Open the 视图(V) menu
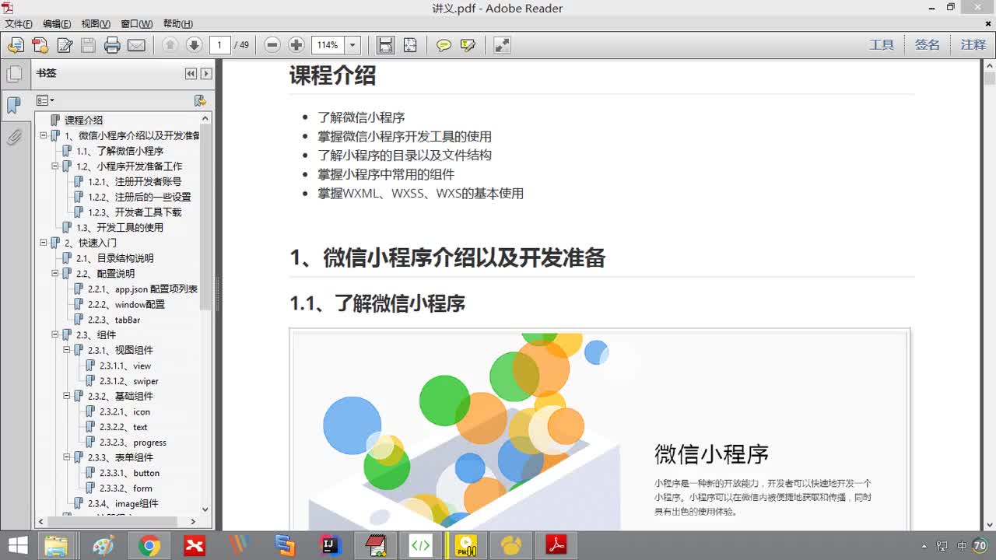The height and width of the screenshot is (560, 996). click(x=96, y=24)
